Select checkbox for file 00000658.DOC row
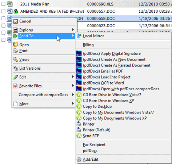Image resolution: width=172 pixels, height=164 pixels. point(3,18)
